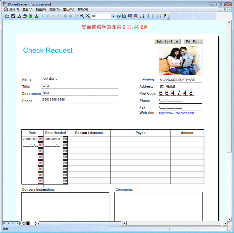
Task: Click the Name field containing jack zhang
Action: click(x=79, y=79)
